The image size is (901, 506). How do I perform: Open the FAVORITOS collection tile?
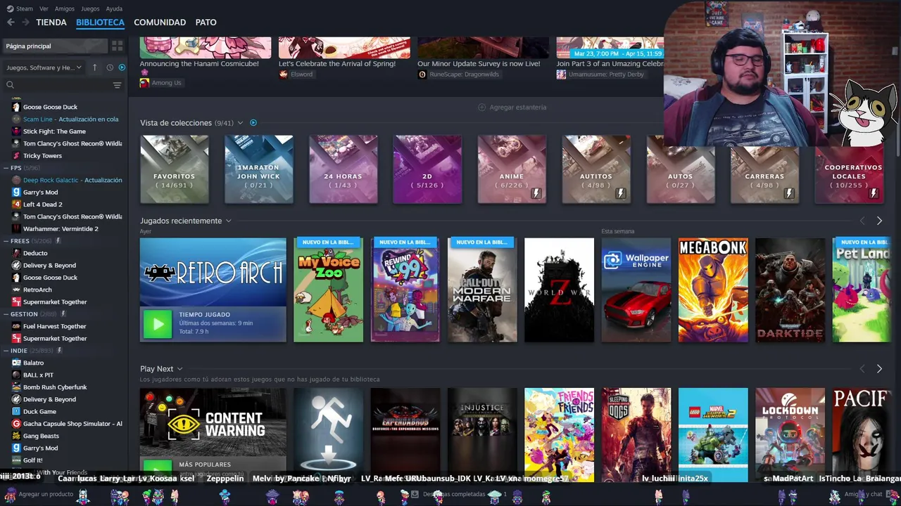coord(174,169)
